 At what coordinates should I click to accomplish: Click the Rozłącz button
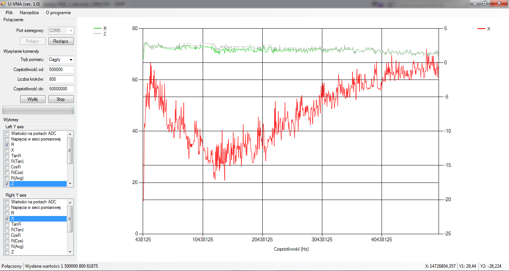point(61,41)
